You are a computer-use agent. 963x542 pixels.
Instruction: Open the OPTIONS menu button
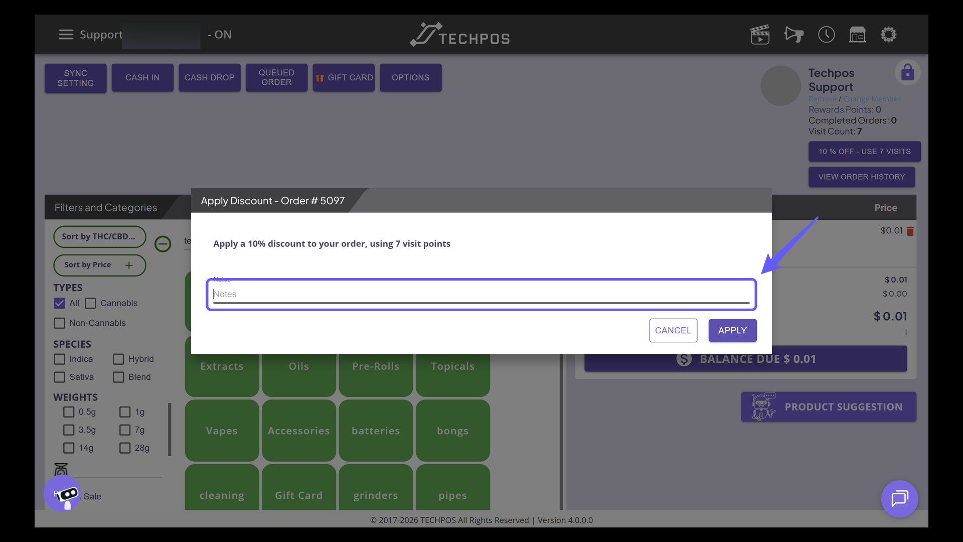[410, 78]
